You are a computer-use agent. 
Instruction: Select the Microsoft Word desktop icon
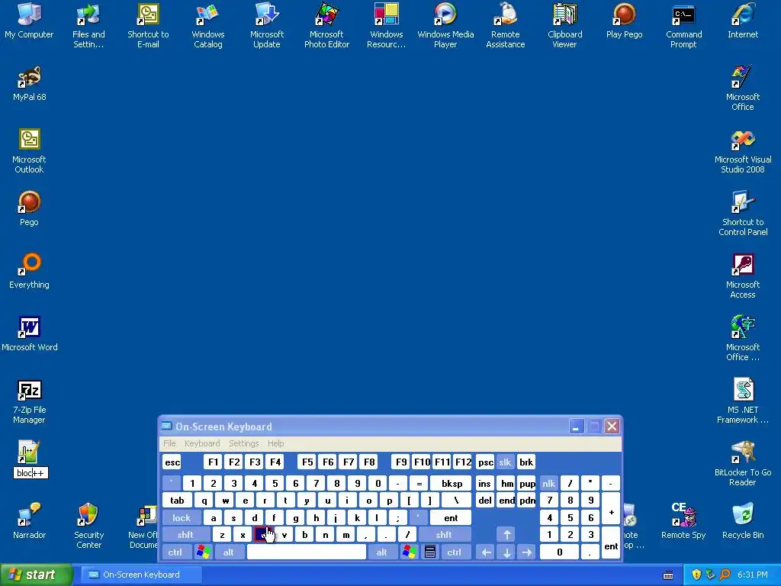[30, 334]
